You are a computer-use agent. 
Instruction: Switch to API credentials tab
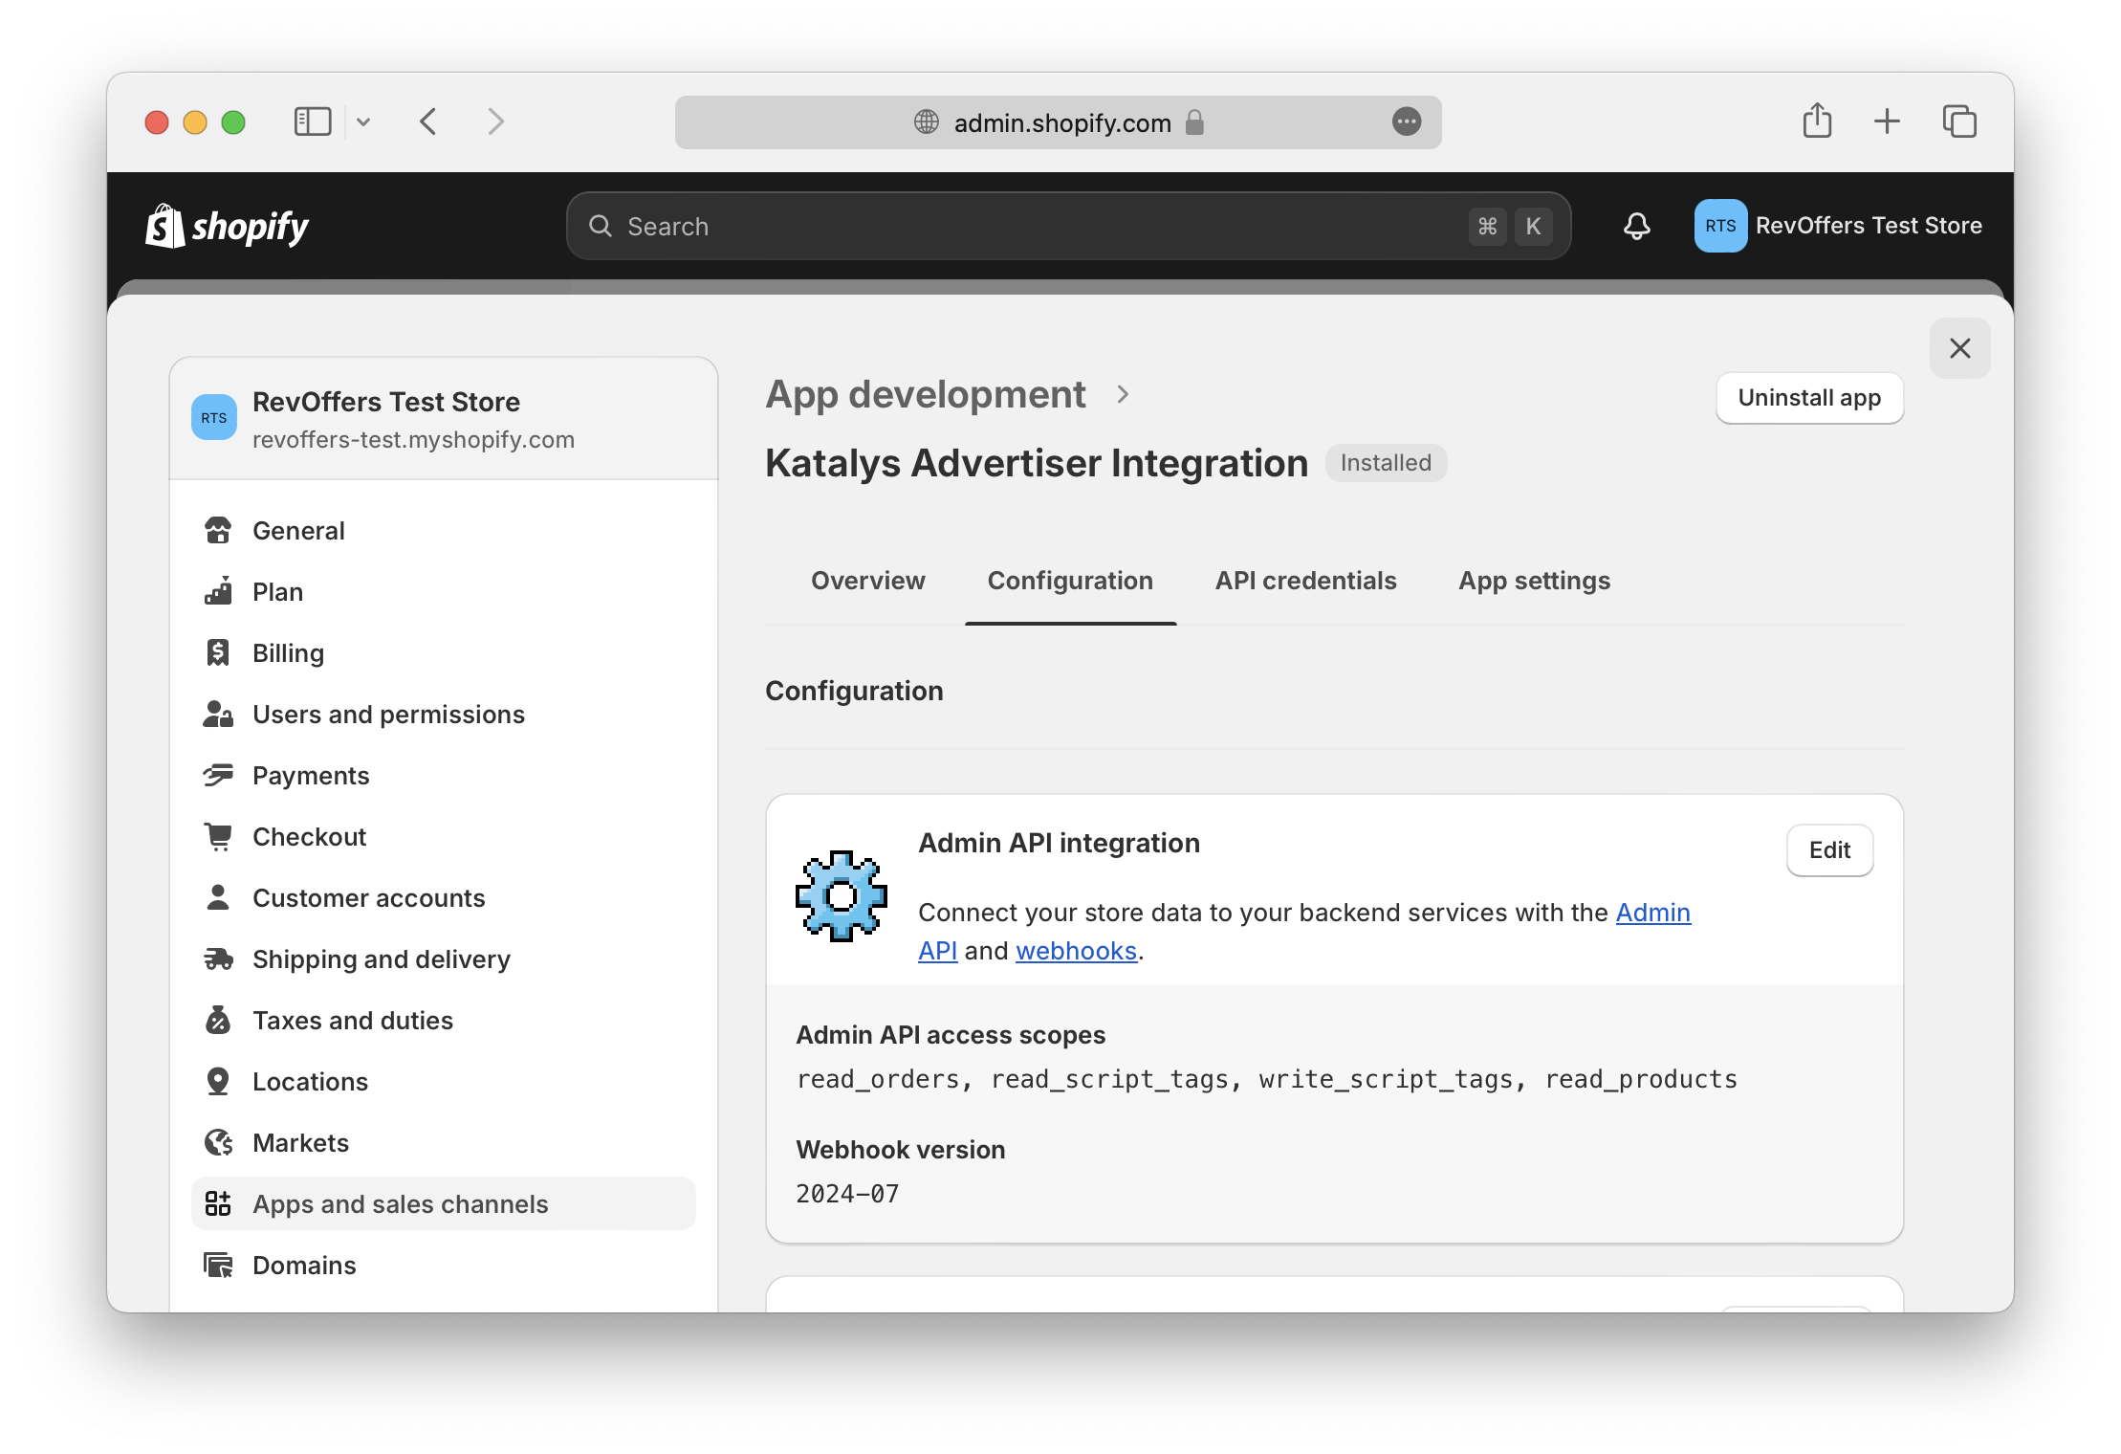tap(1305, 581)
